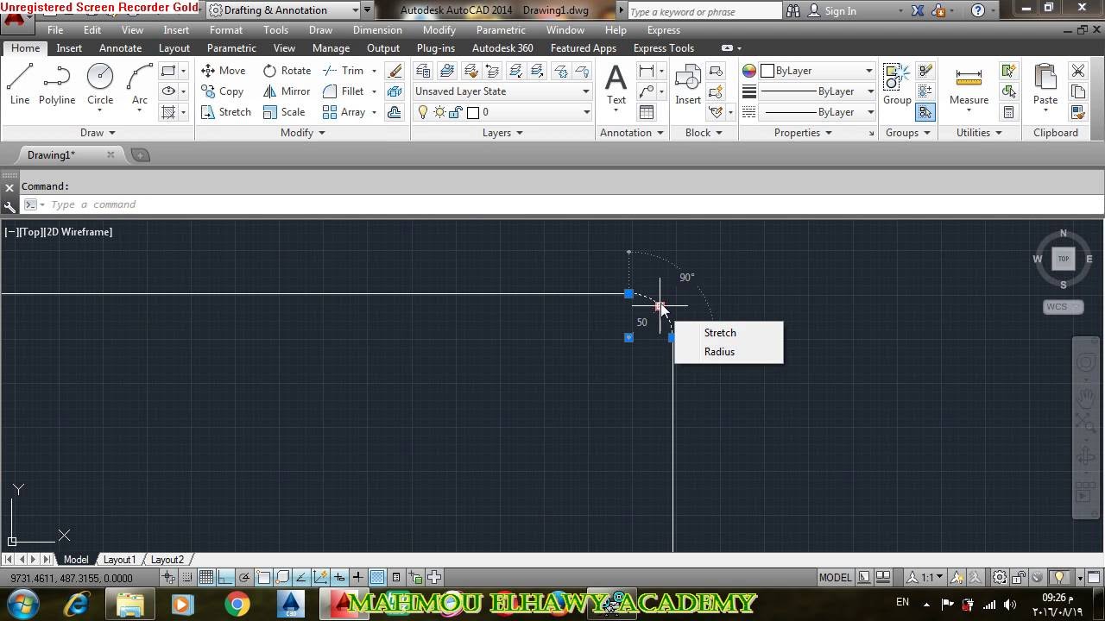Select the Arc tool
This screenshot has height=621, width=1105.
[140, 85]
